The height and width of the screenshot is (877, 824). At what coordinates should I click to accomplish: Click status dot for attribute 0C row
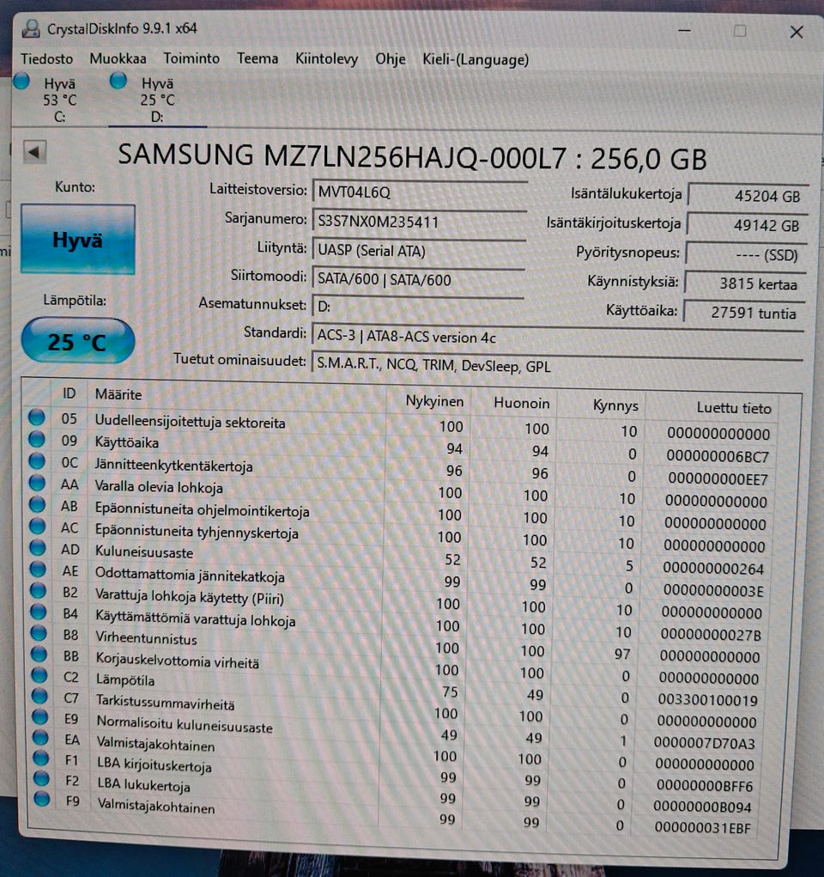(37, 461)
